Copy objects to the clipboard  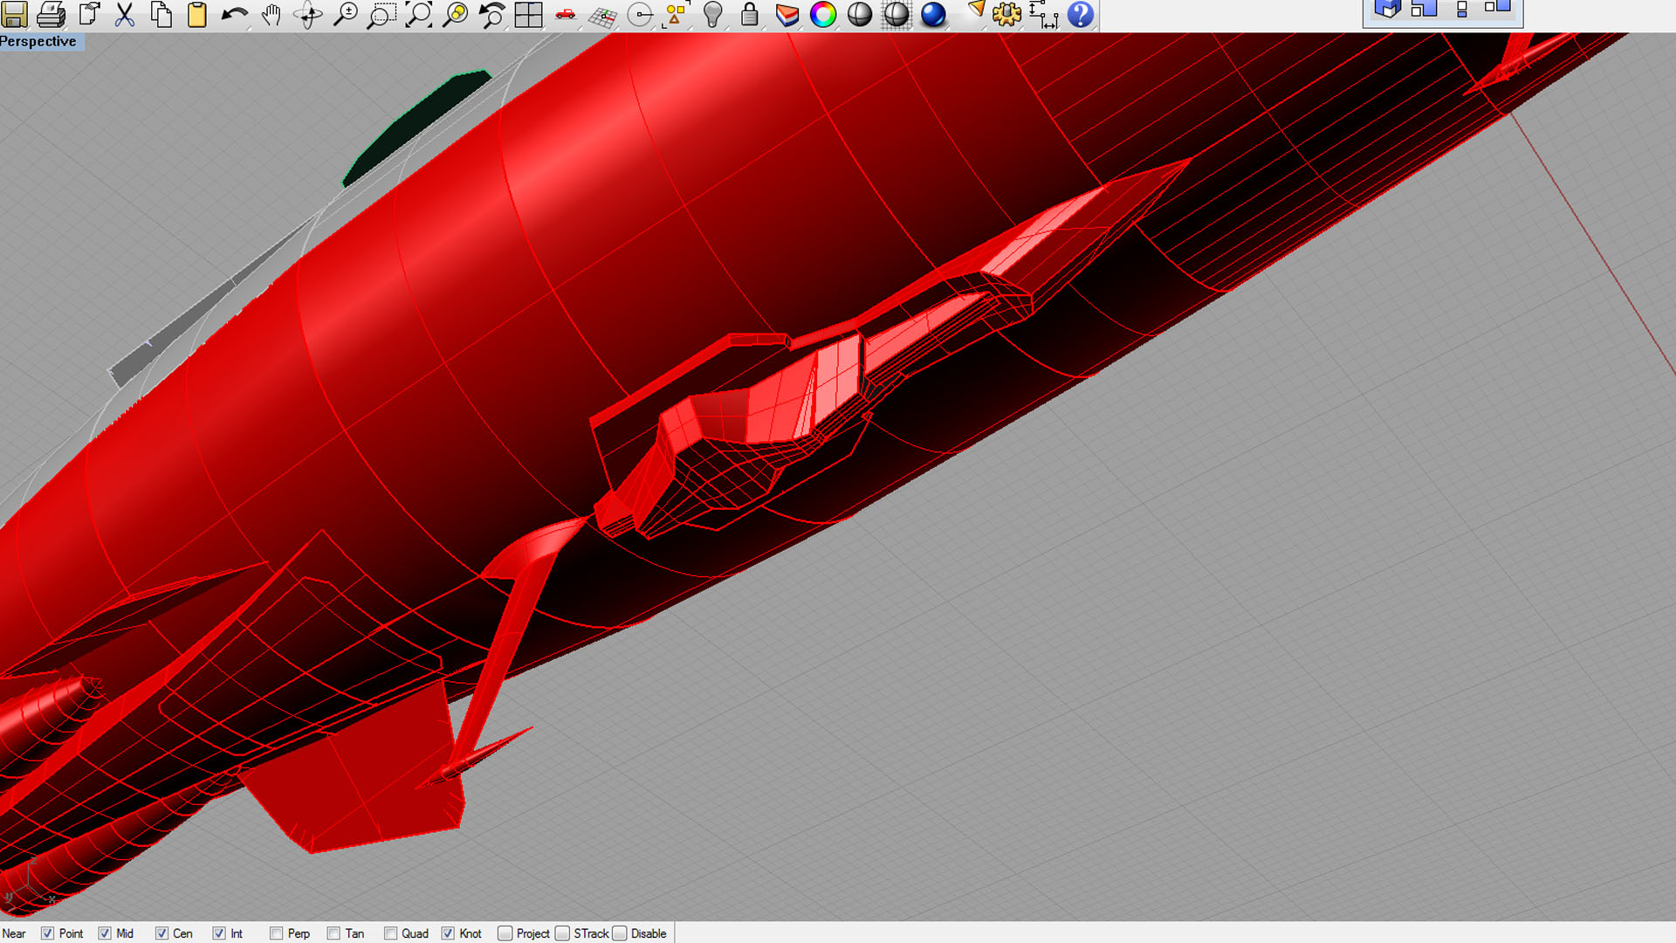pyautogui.click(x=161, y=14)
